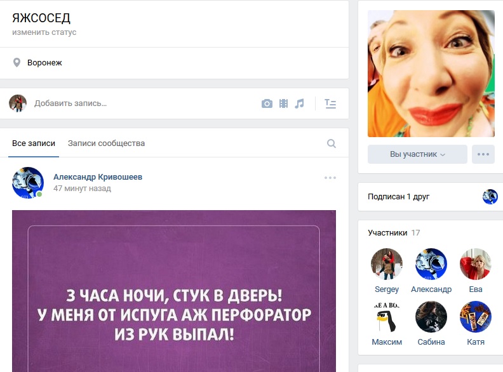The width and height of the screenshot is (503, 372).
Task: Open Александр Кривошеев's profile link
Action: (98, 176)
